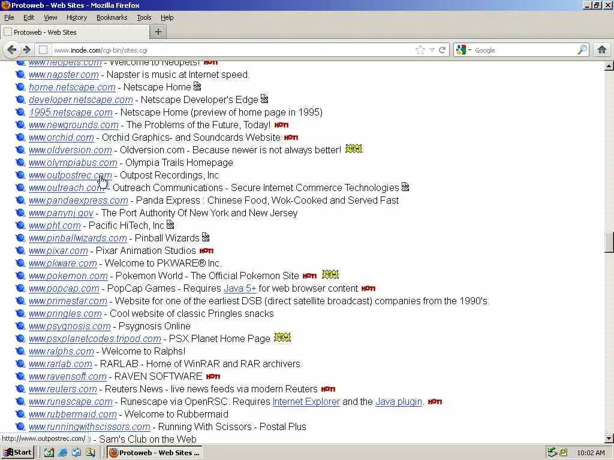614x460 pixels.
Task: Open the Internet Explorer link in Runescape entry
Action: [306, 402]
